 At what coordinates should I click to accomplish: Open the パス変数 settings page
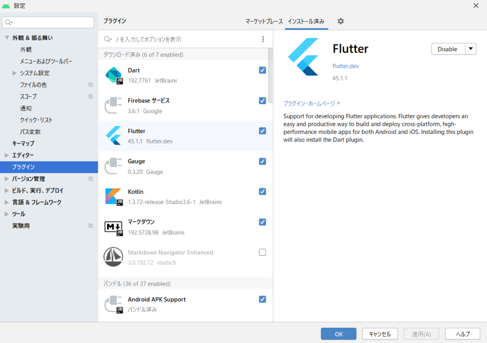[x=30, y=132]
